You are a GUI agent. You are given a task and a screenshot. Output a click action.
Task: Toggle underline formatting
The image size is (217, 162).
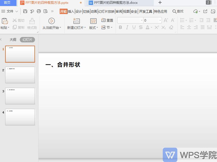click(x=133, y=27)
